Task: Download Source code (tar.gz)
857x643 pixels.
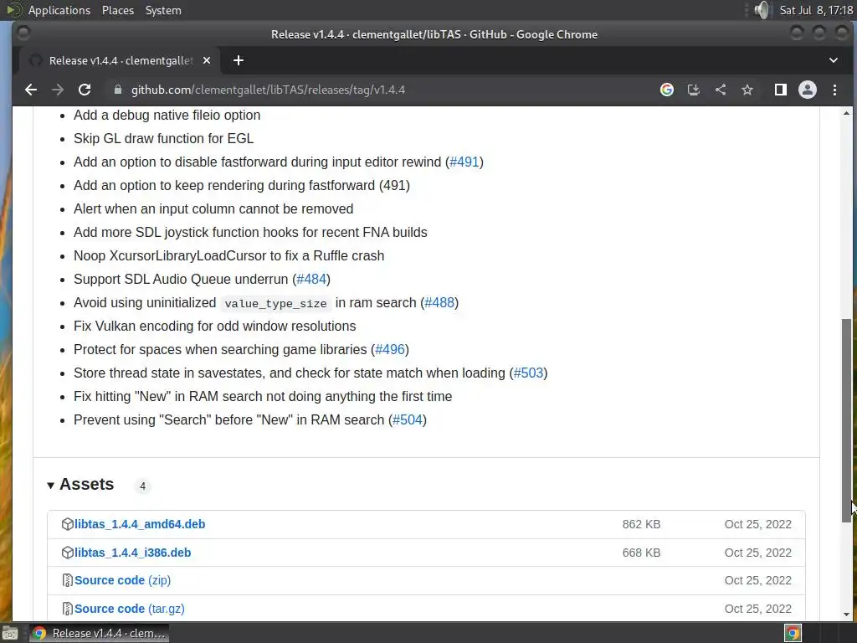Action: tap(130, 609)
